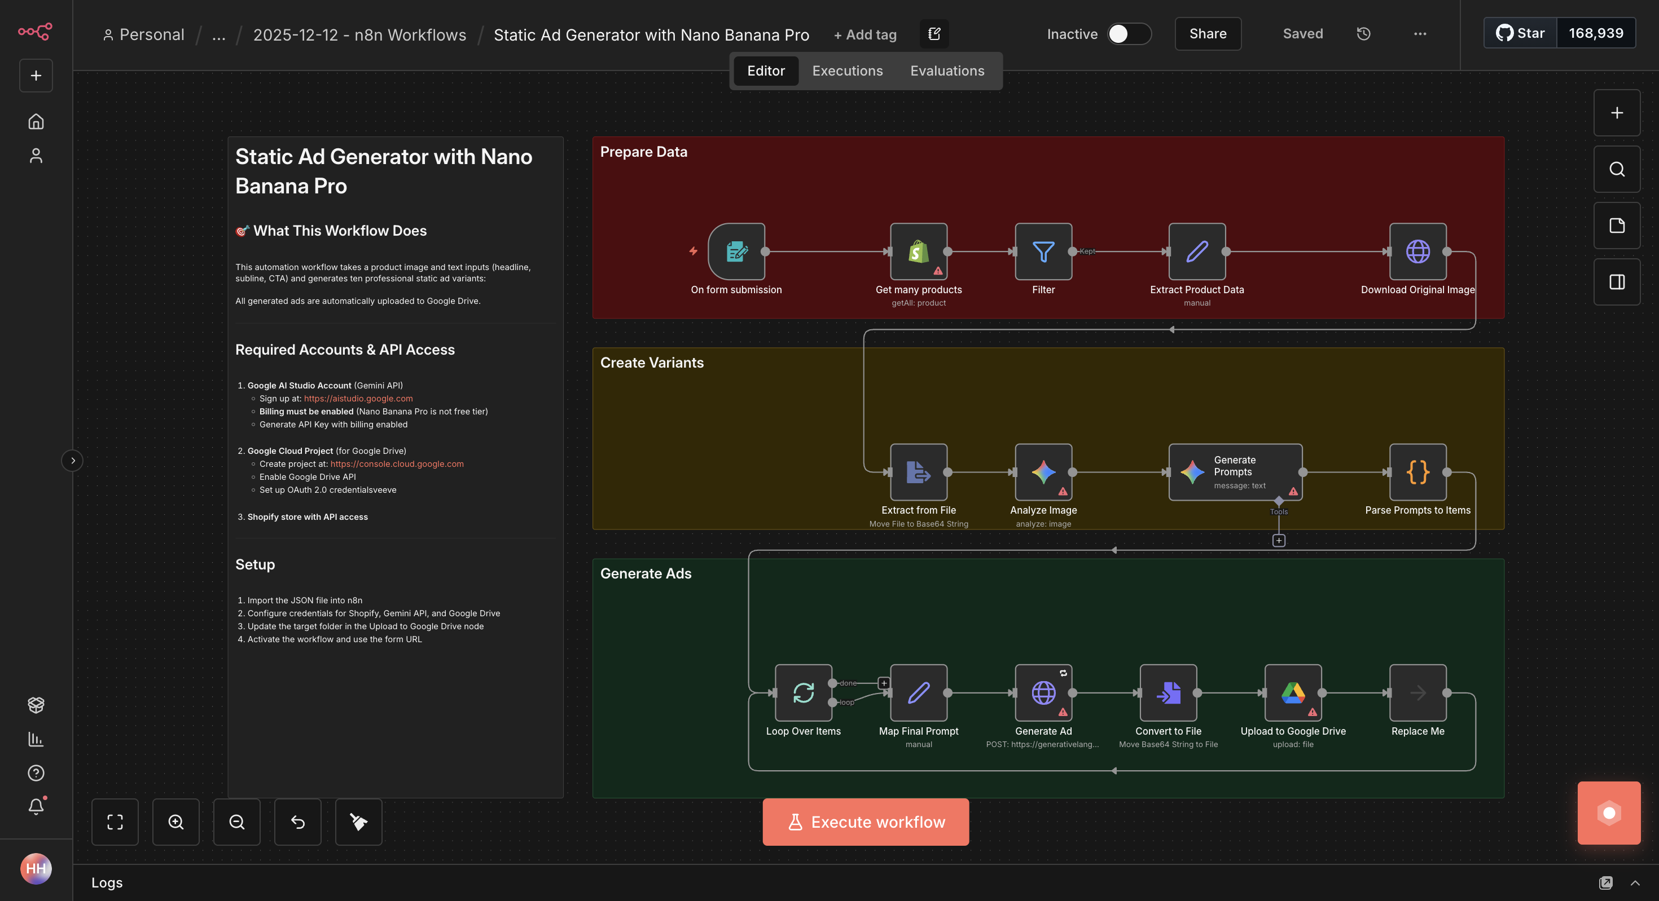Switch to the Executions tab
The height and width of the screenshot is (901, 1659).
847,71
